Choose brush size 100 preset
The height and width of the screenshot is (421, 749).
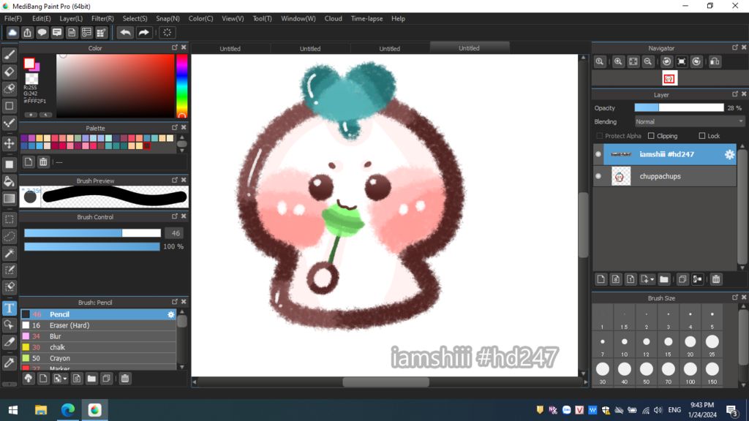690,372
